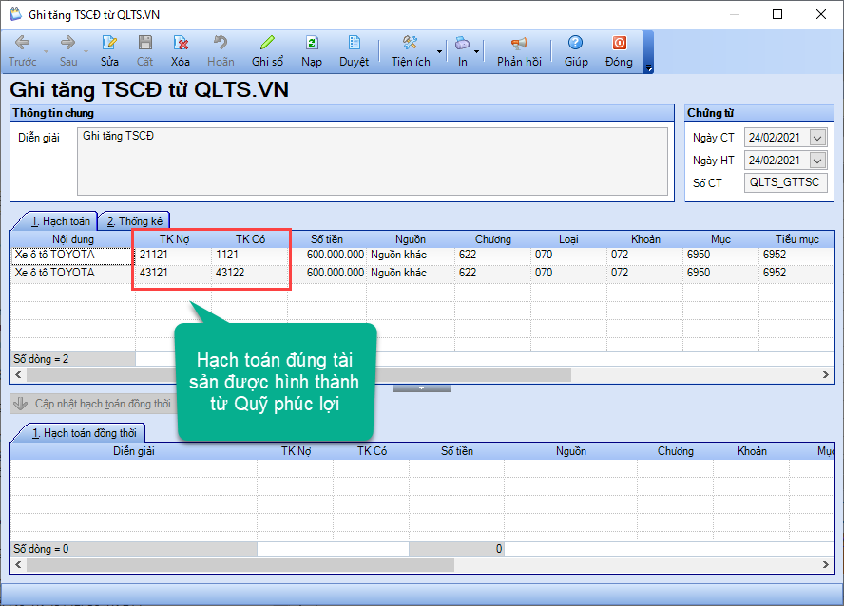844x606 pixels.
Task: Click the Xóa delete icon
Action: pyautogui.click(x=181, y=43)
